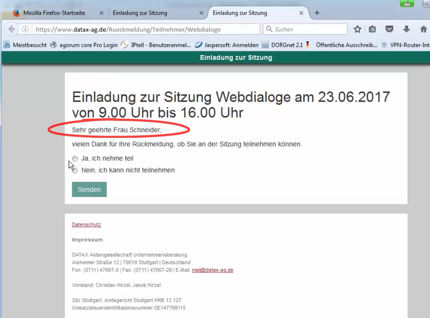Click the page title 'Einladung zur Sitzung Webdialoge'
This screenshot has width=430, height=318.
pos(231,105)
